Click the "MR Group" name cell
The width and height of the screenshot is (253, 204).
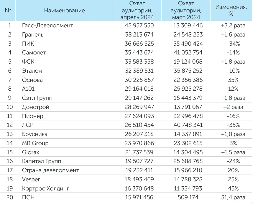click(35, 143)
